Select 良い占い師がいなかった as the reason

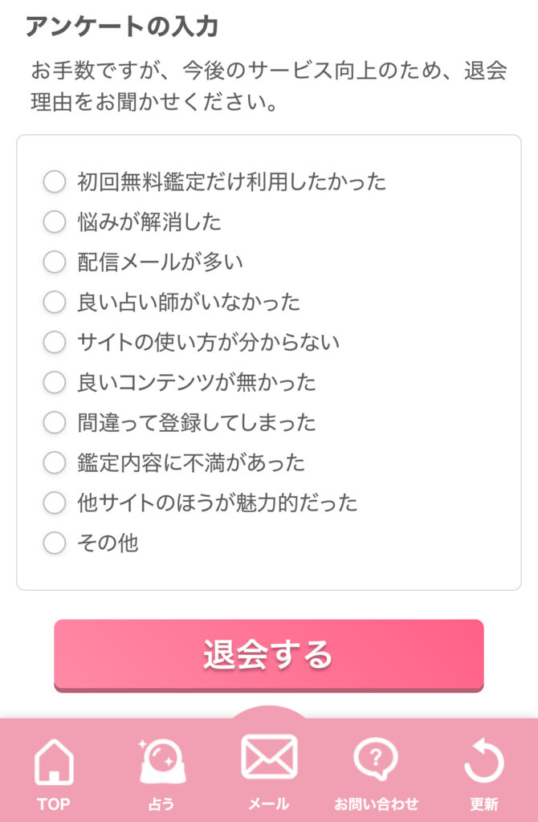55,302
